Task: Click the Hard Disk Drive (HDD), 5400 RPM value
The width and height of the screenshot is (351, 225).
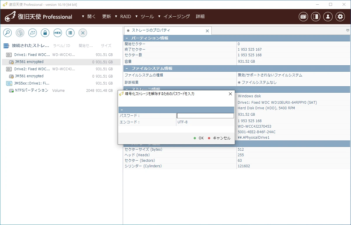Action: coord(266,108)
